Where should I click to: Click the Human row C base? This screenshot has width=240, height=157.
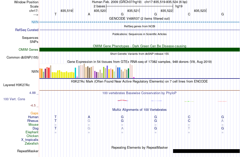coord(189,117)
